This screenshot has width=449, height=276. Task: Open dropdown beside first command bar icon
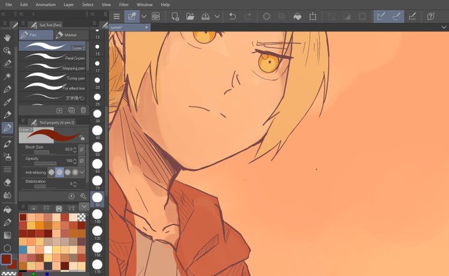[144, 17]
